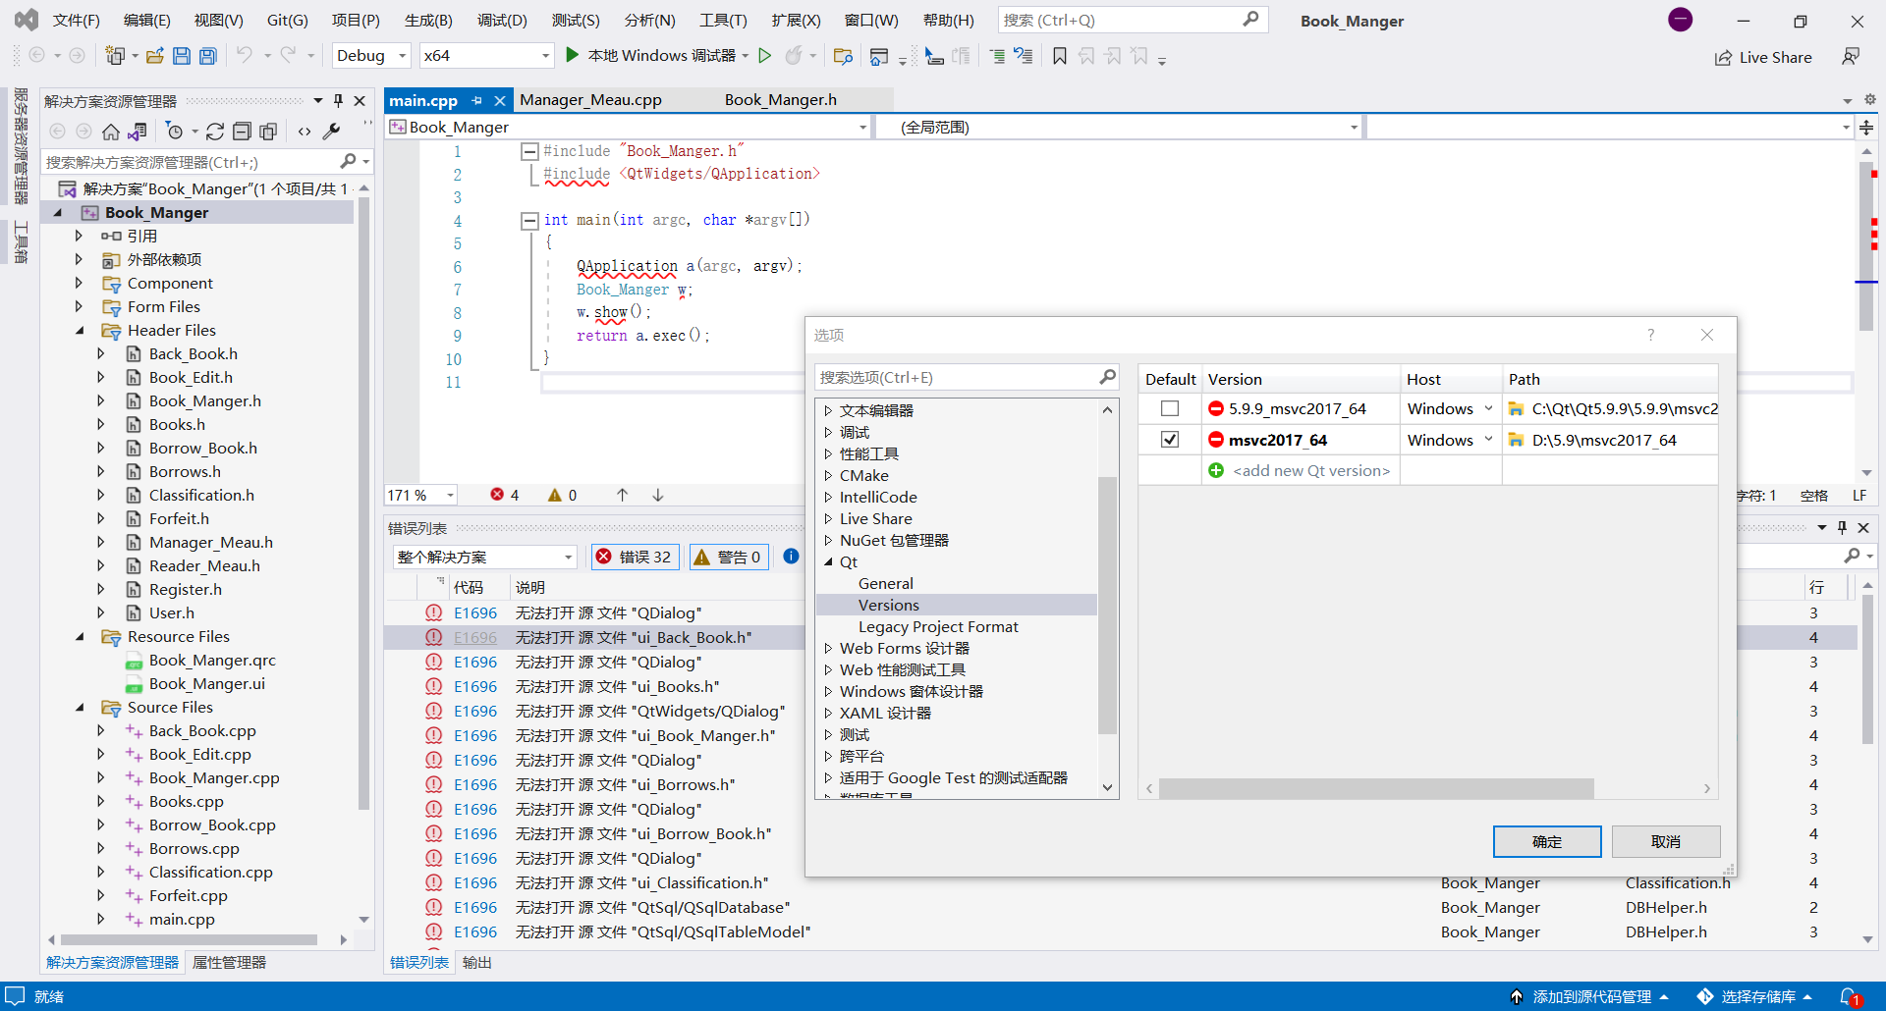Uncheck the msvc2017_64 default checkbox
This screenshot has height=1011, width=1886.
(x=1169, y=440)
